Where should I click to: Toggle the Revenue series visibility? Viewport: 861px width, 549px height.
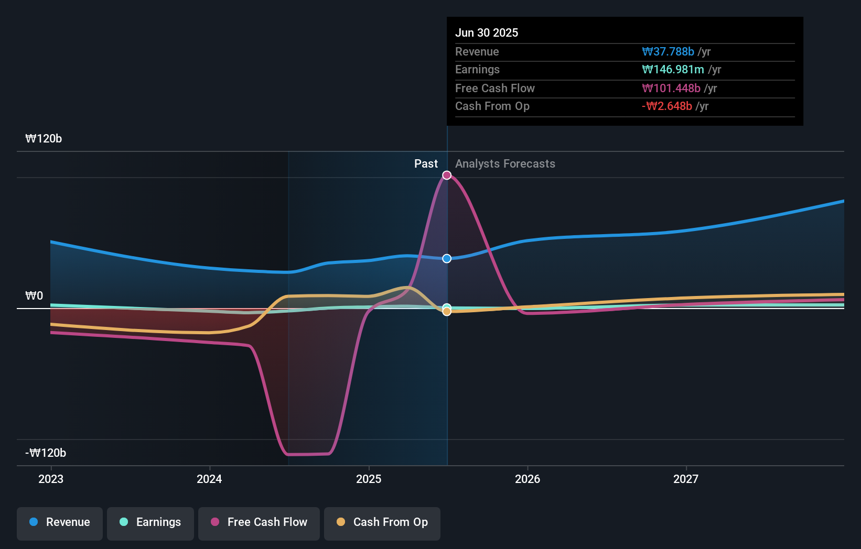(59, 522)
